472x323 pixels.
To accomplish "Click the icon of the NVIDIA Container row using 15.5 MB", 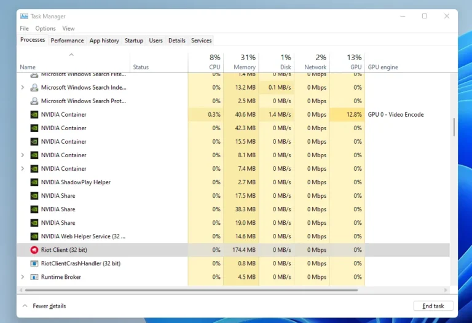I will click(x=34, y=142).
